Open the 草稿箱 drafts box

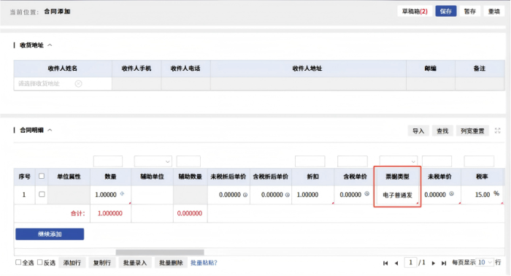[x=415, y=12]
